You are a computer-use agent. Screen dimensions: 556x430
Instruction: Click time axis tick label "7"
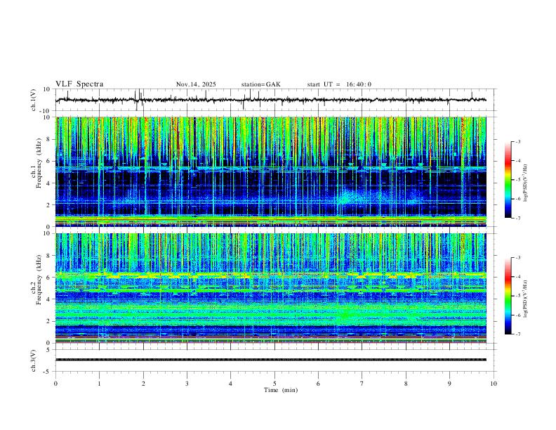(x=362, y=384)
